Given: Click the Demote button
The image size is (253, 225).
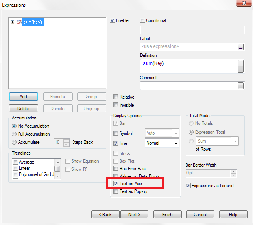Looking at the screenshot, I should (57, 109).
